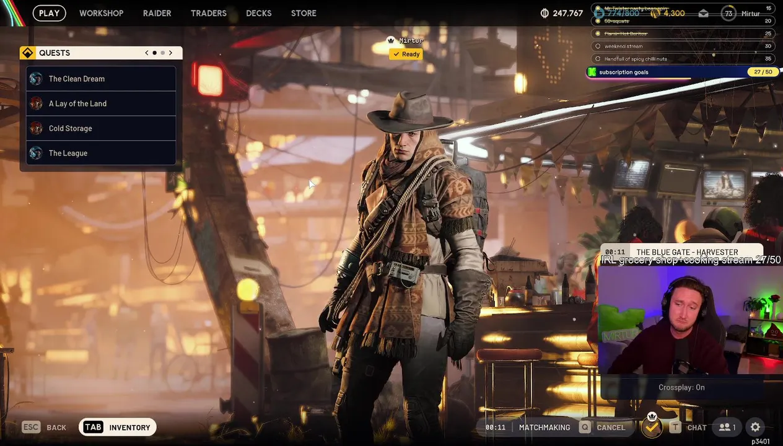Screen dimensions: 783x446
Task: Select the 50 squats goal circle
Action: click(598, 21)
